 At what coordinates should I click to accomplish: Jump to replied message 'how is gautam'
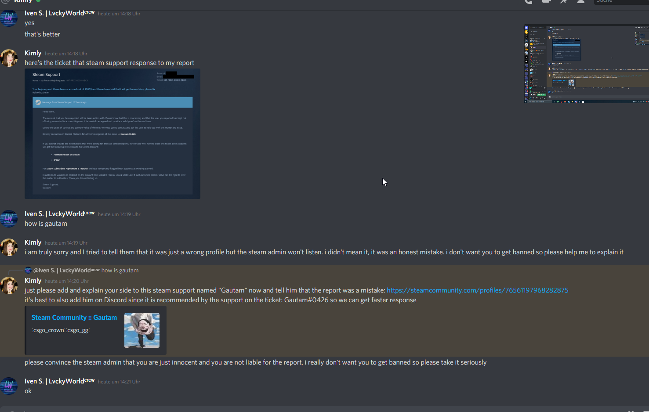click(120, 271)
